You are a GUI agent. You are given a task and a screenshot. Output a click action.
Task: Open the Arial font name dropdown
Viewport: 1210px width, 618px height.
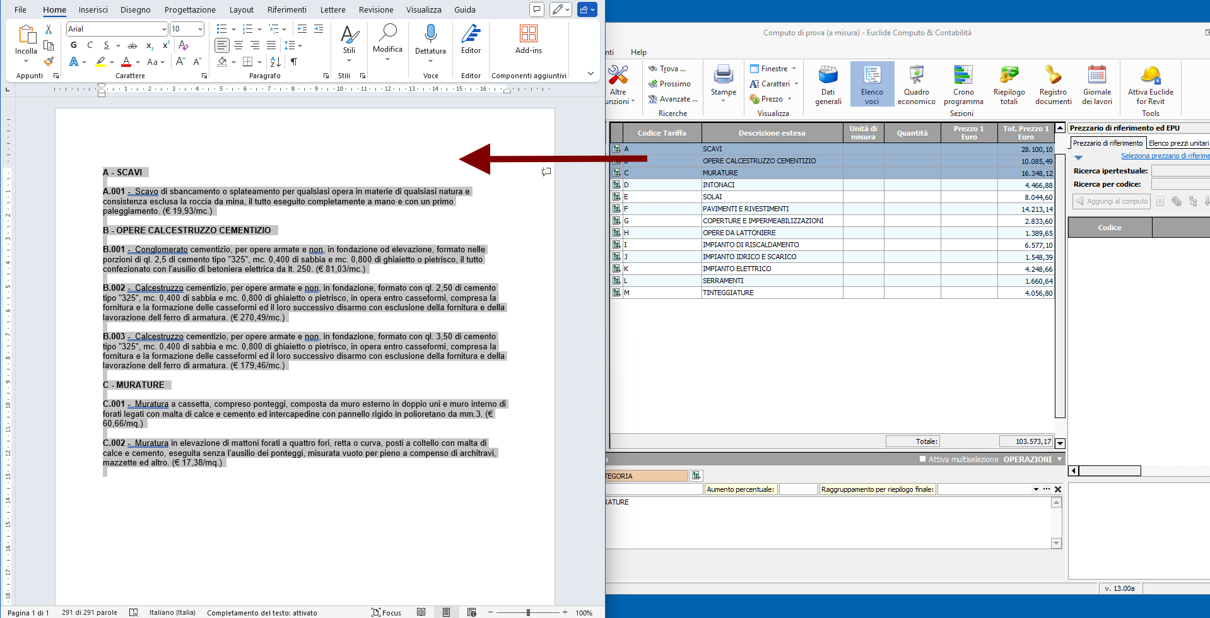point(164,29)
